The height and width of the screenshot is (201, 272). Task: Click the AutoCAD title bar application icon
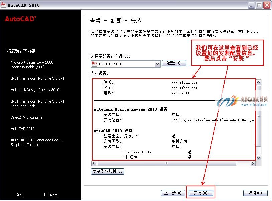(x=4, y=5)
